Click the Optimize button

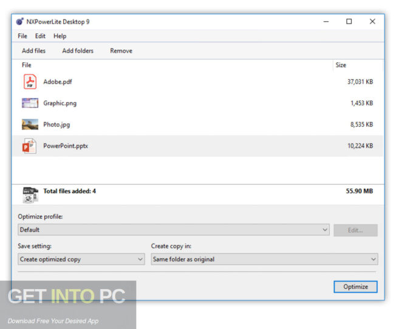[355, 287]
